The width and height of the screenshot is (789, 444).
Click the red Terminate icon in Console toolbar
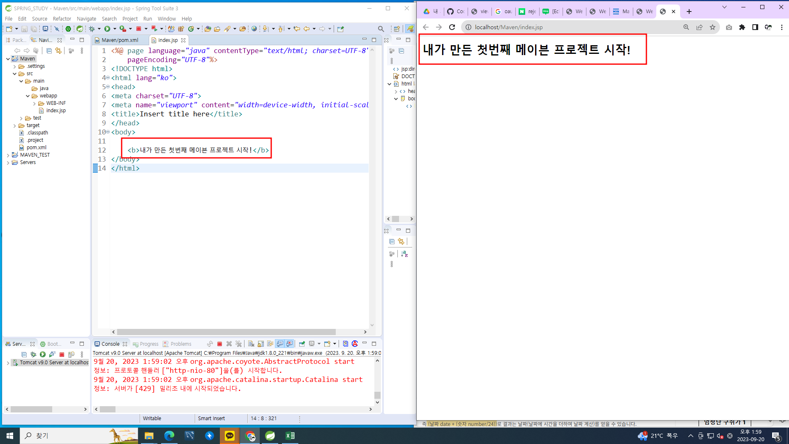tap(219, 344)
